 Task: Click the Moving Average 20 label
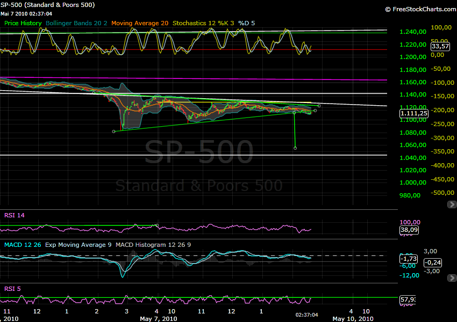click(x=140, y=23)
